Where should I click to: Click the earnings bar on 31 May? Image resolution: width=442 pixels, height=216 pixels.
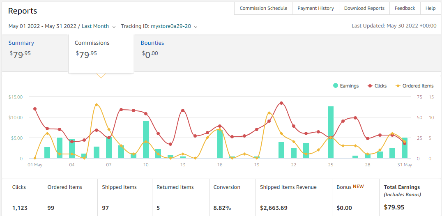(405, 148)
